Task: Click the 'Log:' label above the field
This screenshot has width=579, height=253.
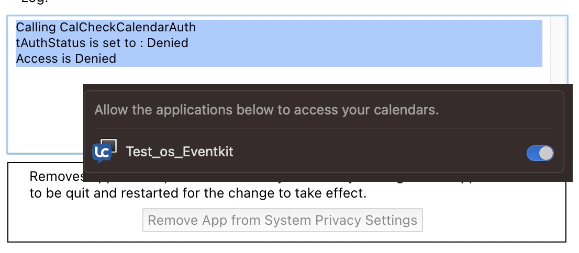Action: 35,2
